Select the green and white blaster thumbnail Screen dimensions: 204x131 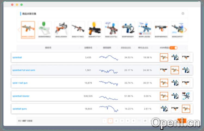pyautogui.click(x=45, y=28)
